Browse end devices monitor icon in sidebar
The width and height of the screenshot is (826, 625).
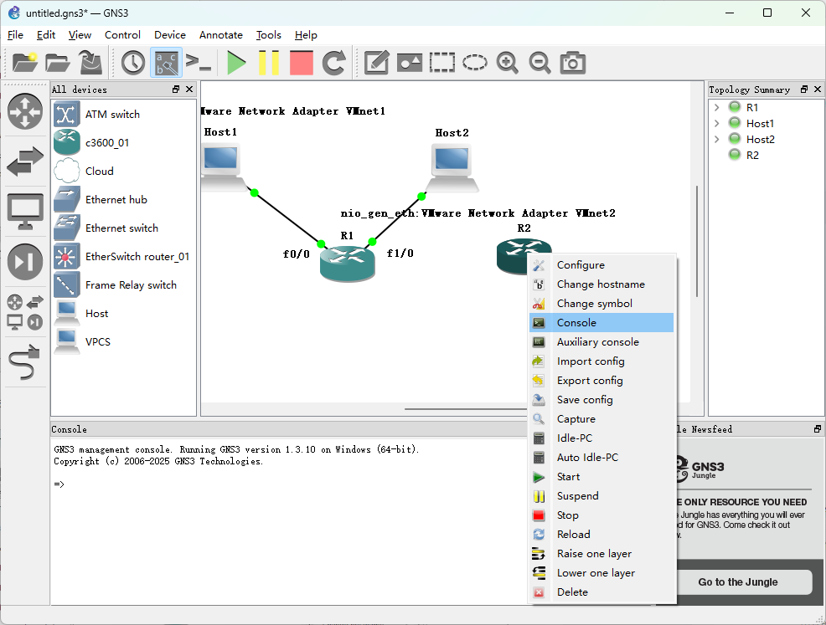(x=25, y=212)
